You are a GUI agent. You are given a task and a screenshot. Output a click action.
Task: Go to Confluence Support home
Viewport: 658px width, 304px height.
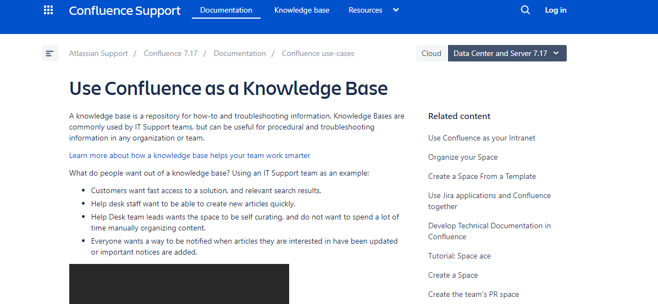click(x=125, y=10)
